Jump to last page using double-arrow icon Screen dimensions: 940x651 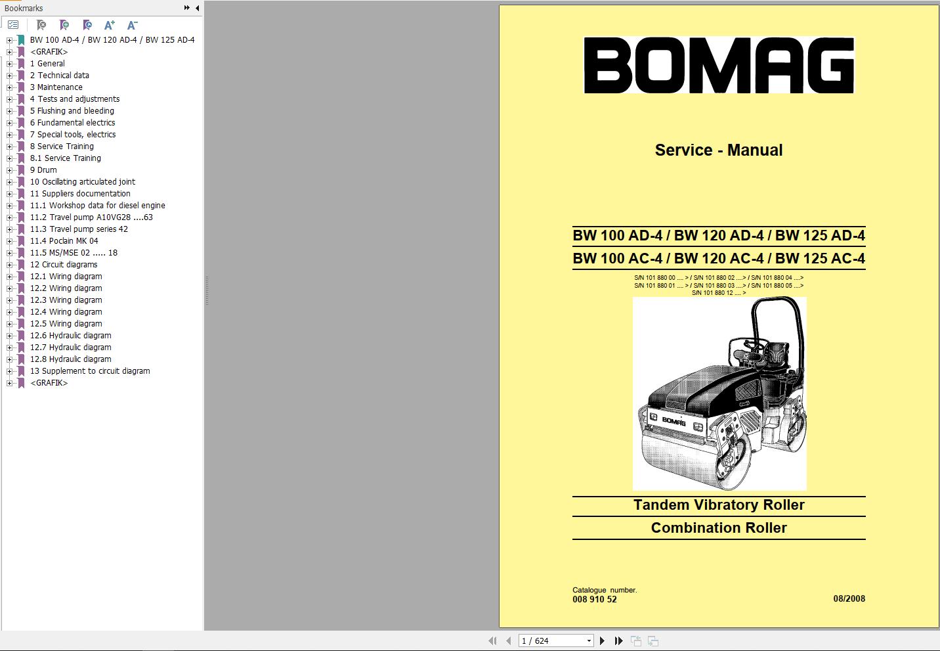coord(618,640)
